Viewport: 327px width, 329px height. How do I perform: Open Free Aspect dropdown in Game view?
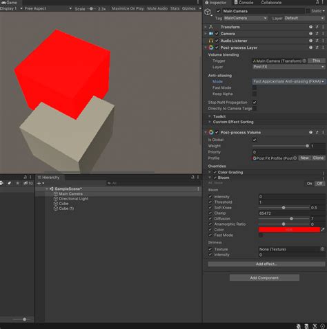coord(48,8)
